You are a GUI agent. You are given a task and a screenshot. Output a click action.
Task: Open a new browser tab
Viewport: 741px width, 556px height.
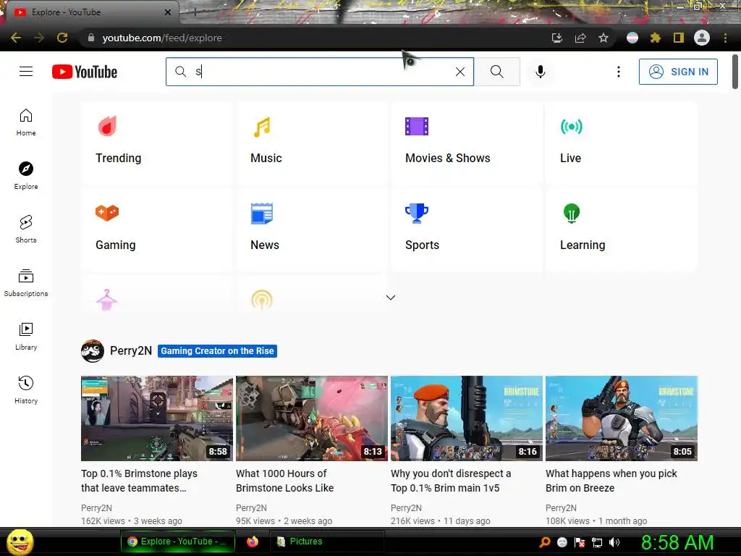click(x=195, y=13)
